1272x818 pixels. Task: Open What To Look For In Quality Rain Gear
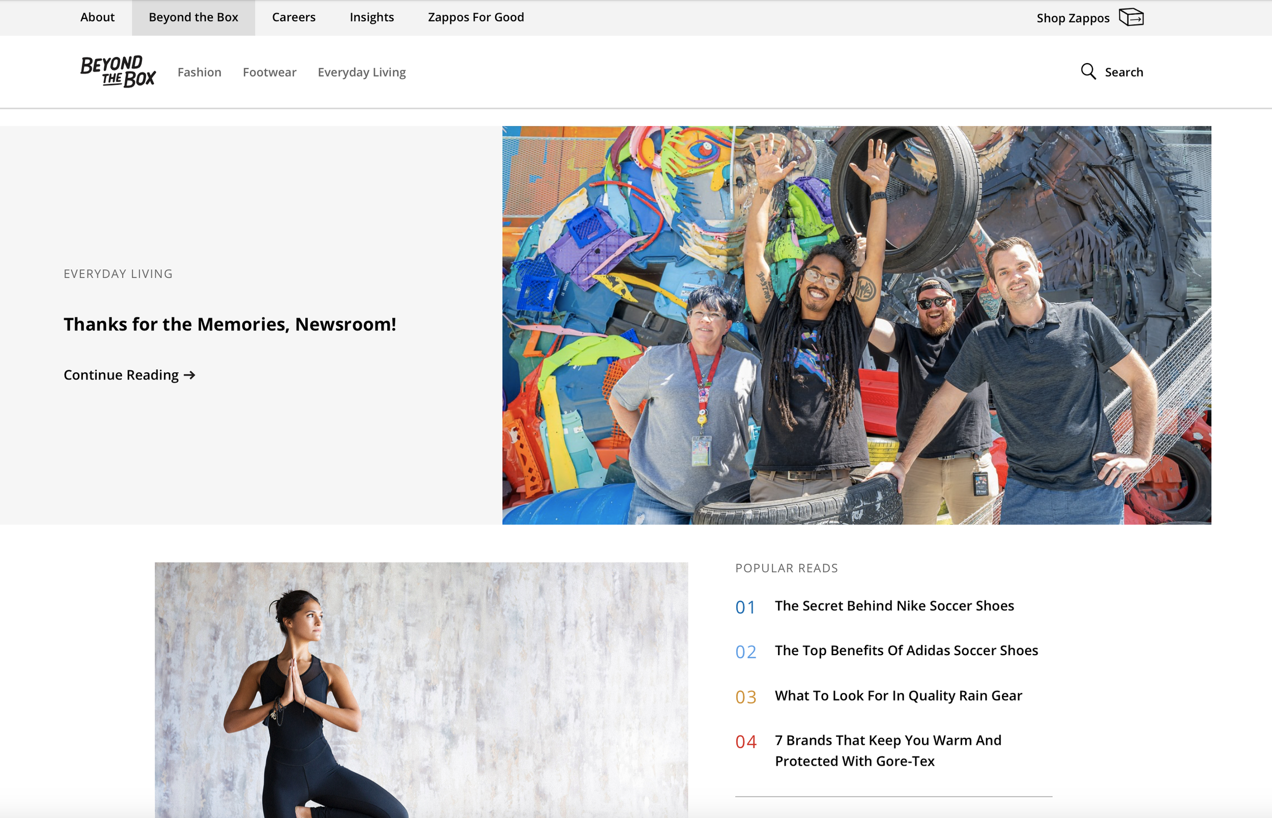(898, 696)
